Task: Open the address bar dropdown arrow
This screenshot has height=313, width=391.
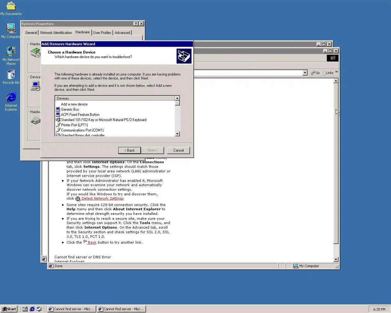Action: point(305,73)
